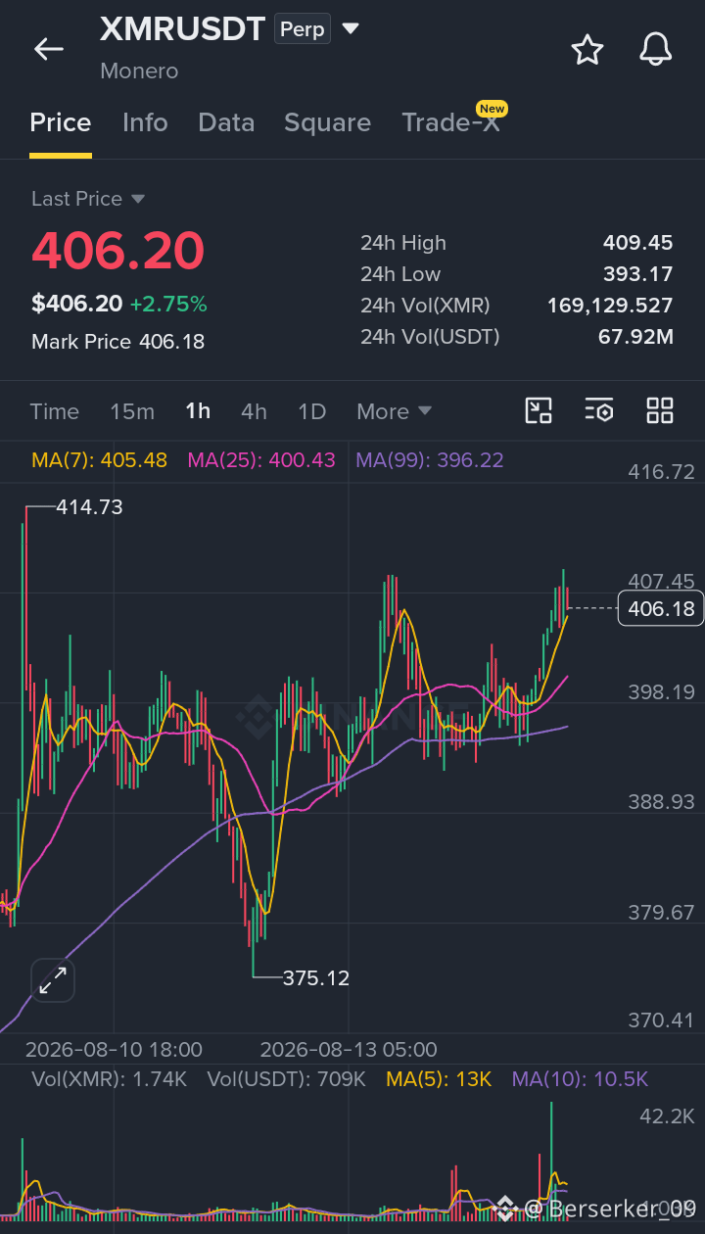705x1234 pixels.
Task: Expand chart to fullscreen with diagonal arrows
Action: coord(53,979)
